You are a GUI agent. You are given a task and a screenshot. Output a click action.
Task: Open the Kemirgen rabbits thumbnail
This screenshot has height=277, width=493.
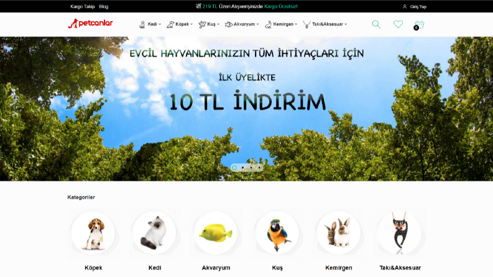coord(338,233)
